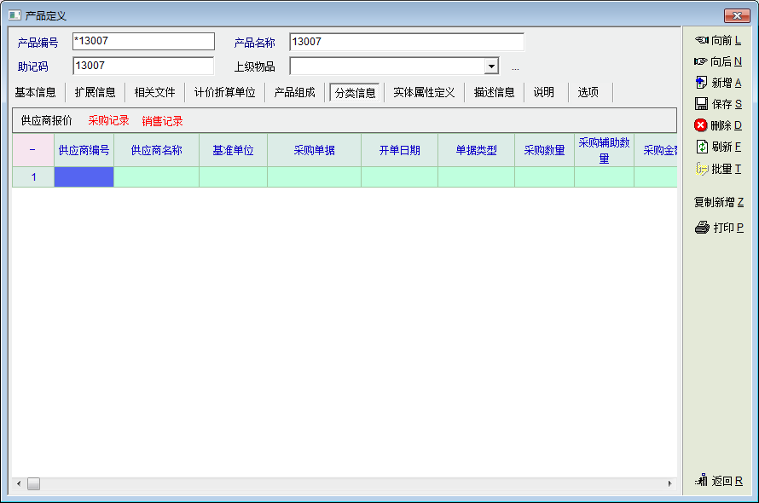This screenshot has width=759, height=503.
Task: Click the red 删除 delete icon
Action: click(x=701, y=125)
